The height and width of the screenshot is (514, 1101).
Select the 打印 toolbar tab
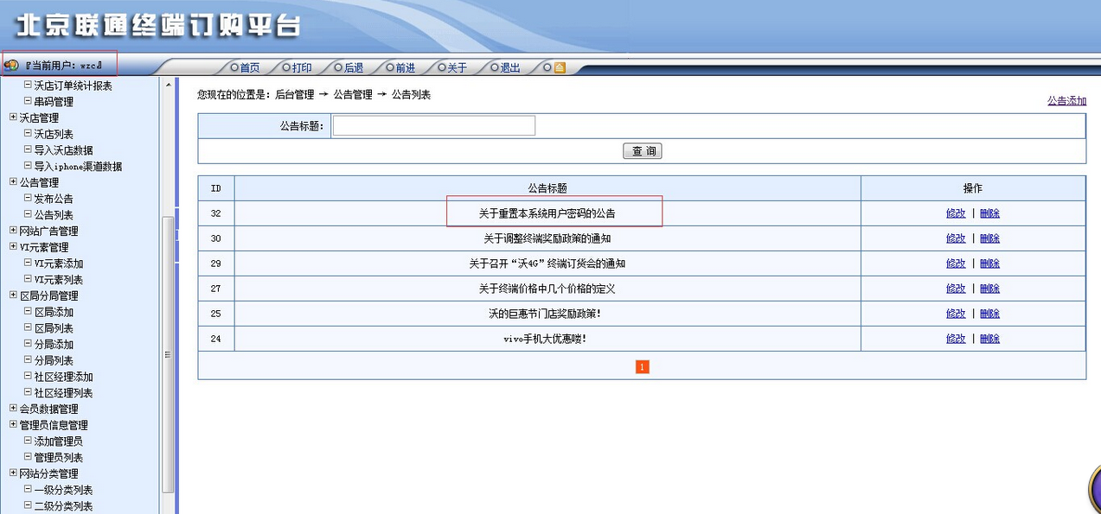(302, 67)
